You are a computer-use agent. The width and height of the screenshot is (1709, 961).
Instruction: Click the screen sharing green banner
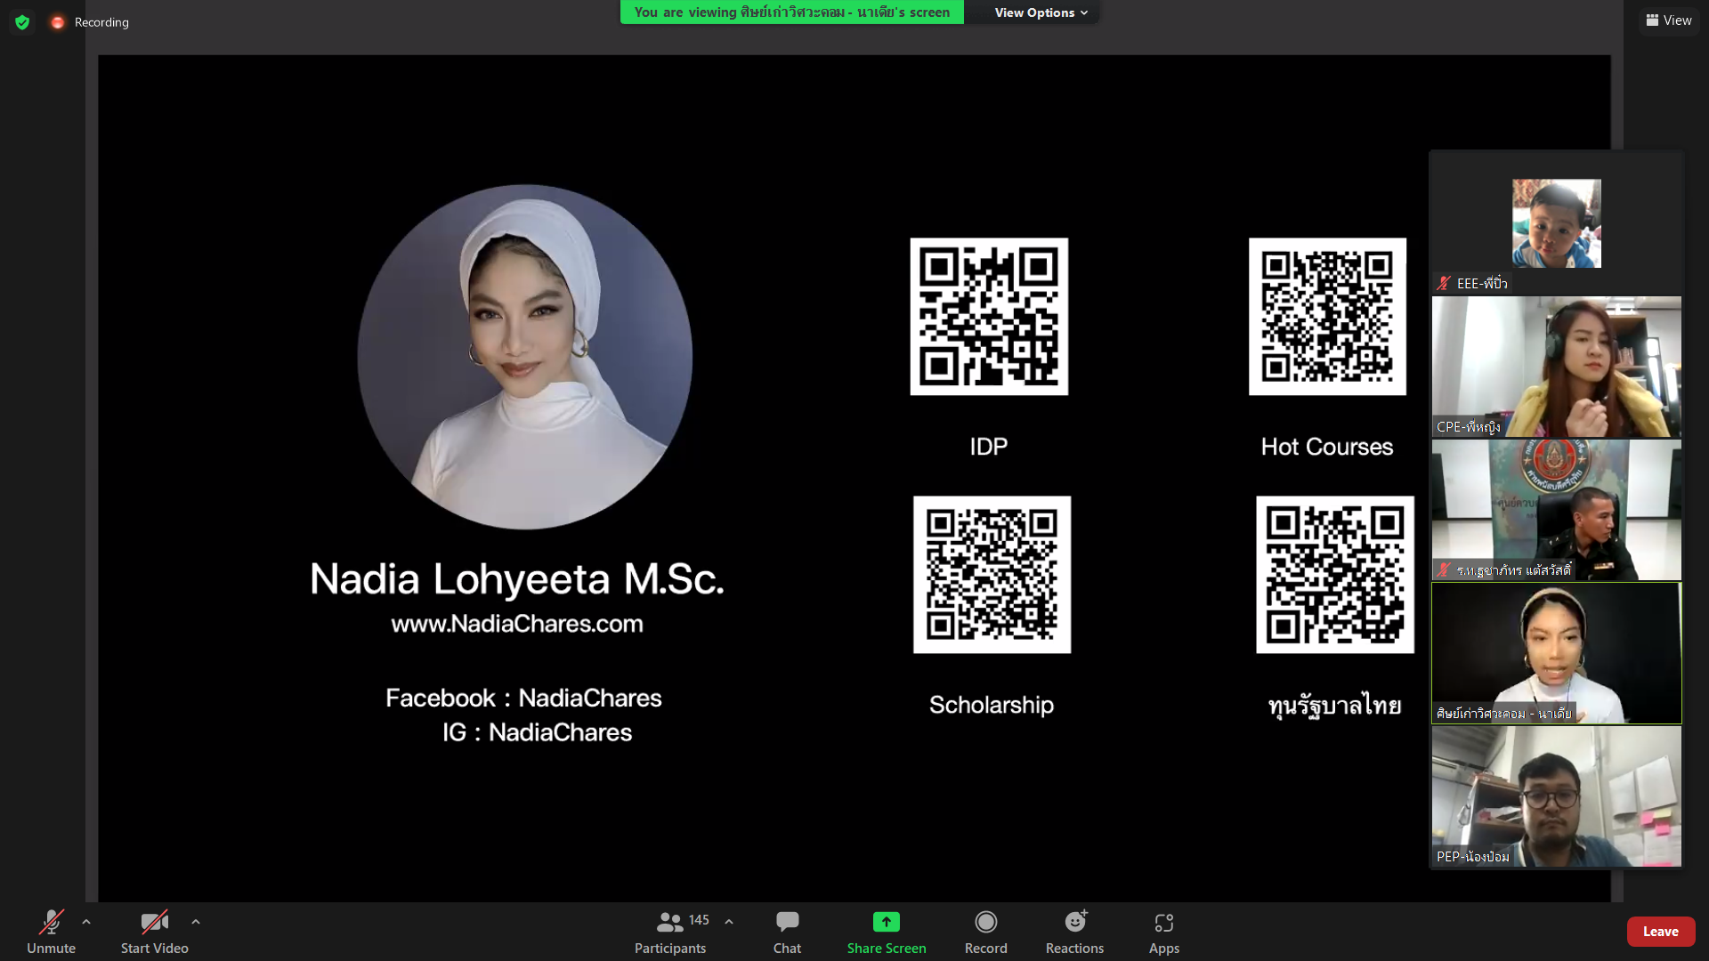point(791,12)
